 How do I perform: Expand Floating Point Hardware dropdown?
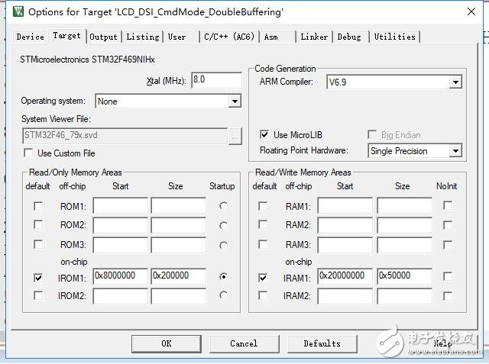455,151
